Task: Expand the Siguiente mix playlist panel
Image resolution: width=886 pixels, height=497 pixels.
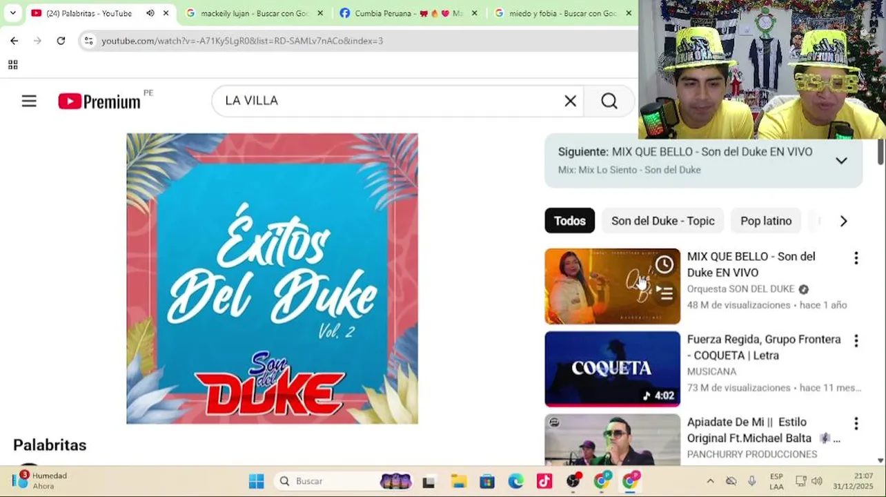Action: point(841,161)
